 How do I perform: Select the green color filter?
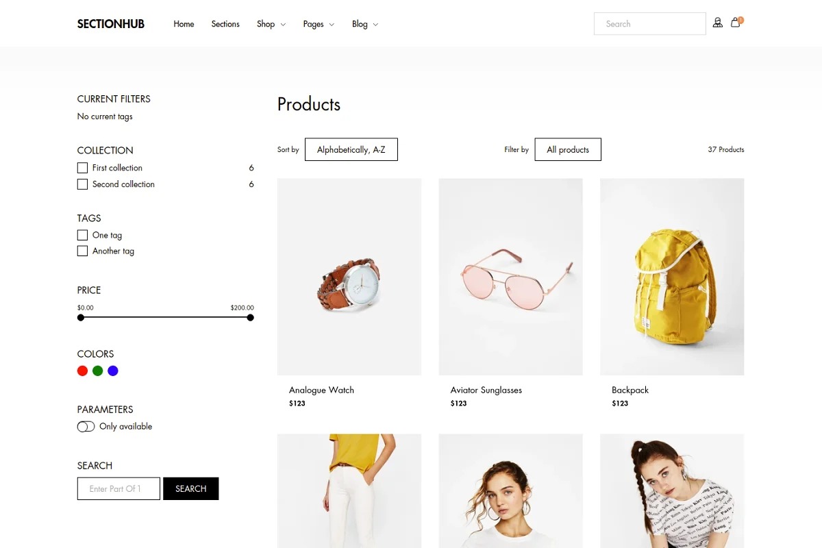pyautogui.click(x=97, y=371)
